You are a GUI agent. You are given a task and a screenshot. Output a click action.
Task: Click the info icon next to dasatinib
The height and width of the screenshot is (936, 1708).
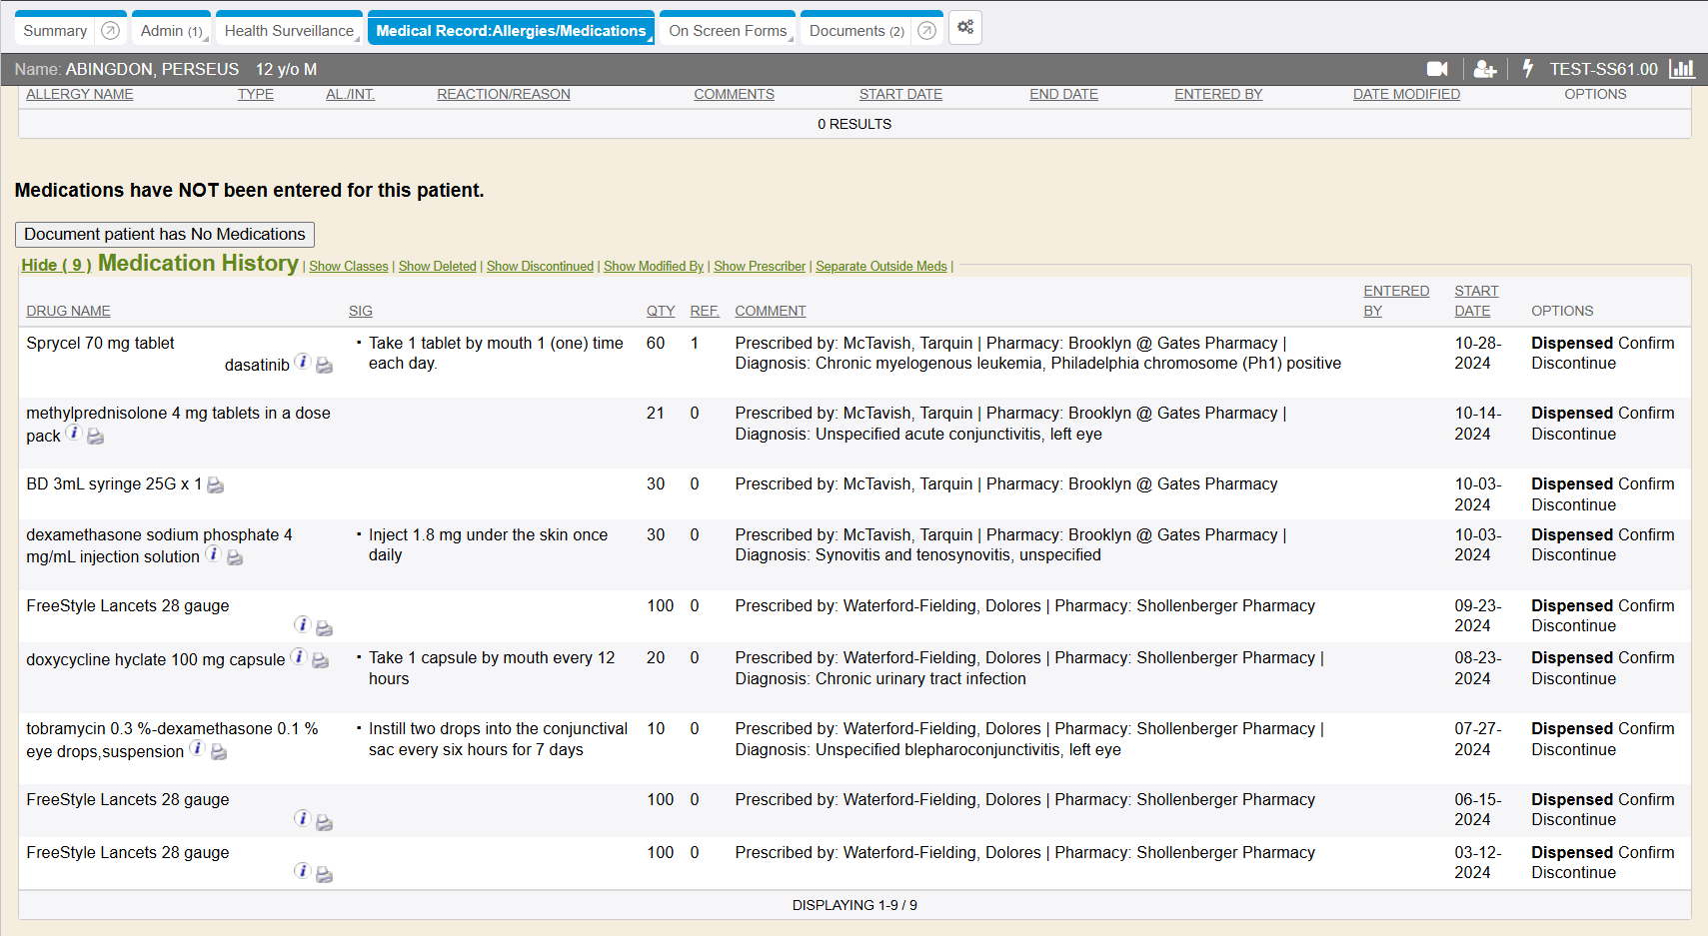[x=302, y=363]
